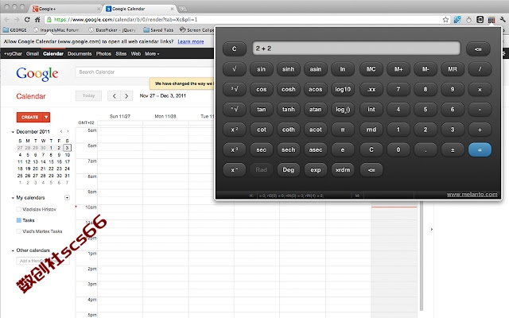Click the M+ memory button
509x318 pixels.
398,69
